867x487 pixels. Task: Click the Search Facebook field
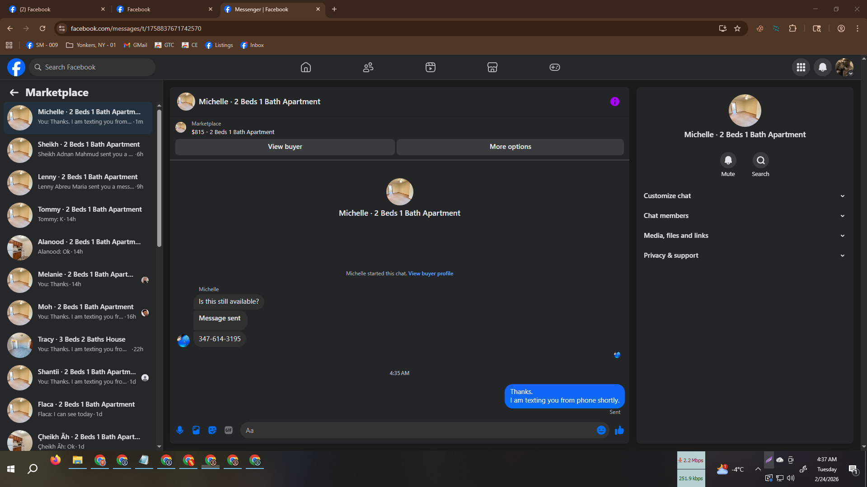[93, 67]
